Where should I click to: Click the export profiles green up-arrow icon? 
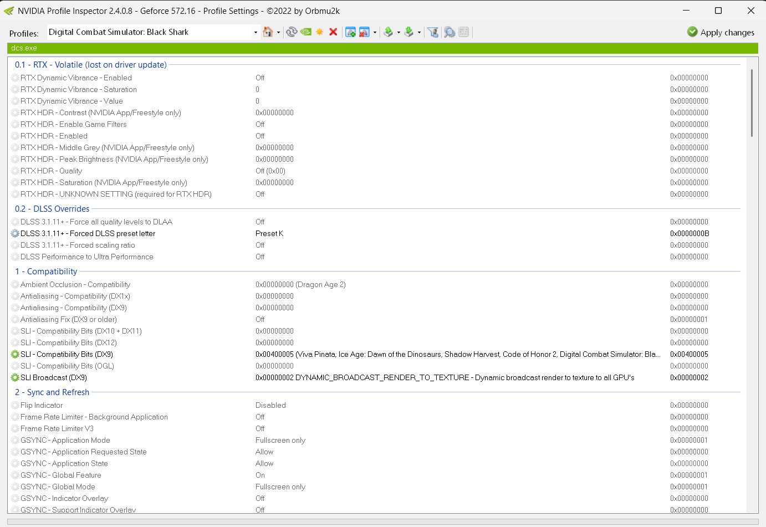tap(389, 32)
